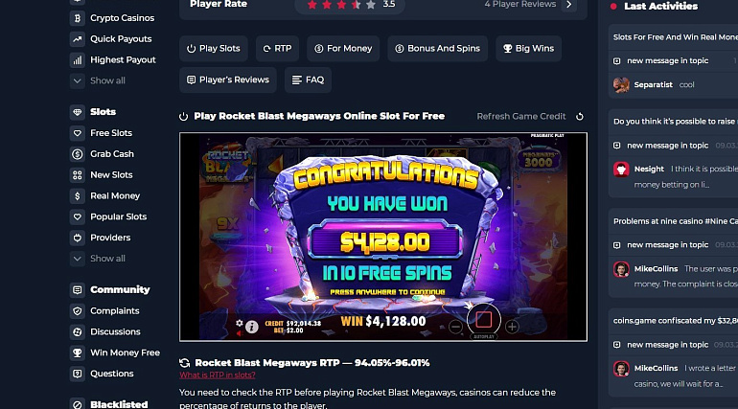Select the Big Wins tab
Viewport: 738px width, 409px height.
(528, 49)
